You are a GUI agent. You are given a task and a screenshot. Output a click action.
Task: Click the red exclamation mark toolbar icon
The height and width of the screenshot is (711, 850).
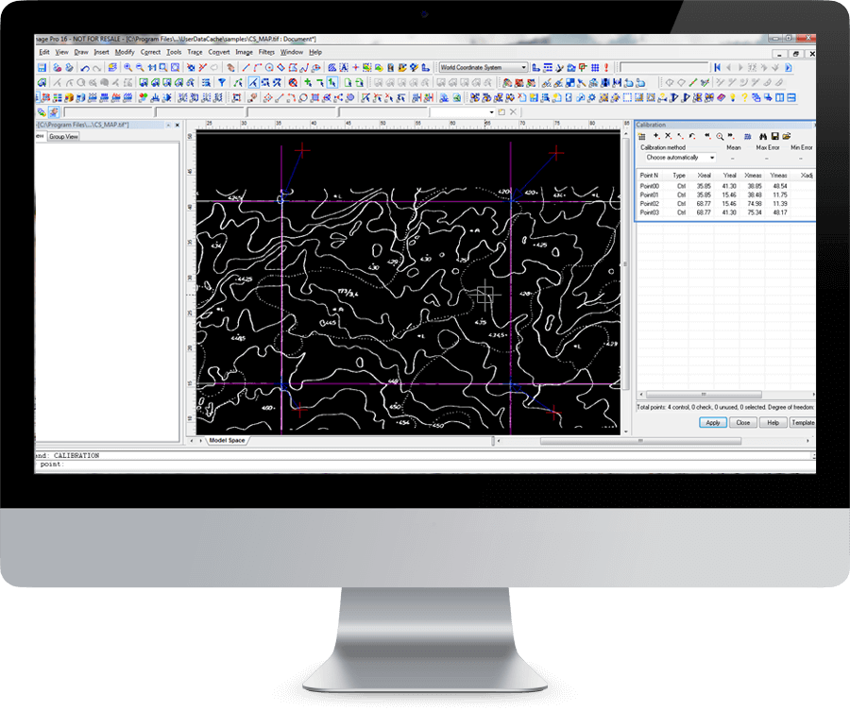(x=604, y=68)
